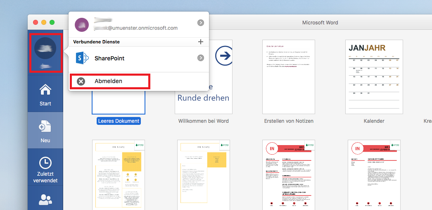Open the Start home icon
Screen dimensions: 432x210
click(x=45, y=89)
